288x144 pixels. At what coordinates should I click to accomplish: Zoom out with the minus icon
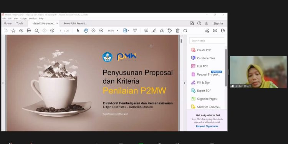pos(93,31)
